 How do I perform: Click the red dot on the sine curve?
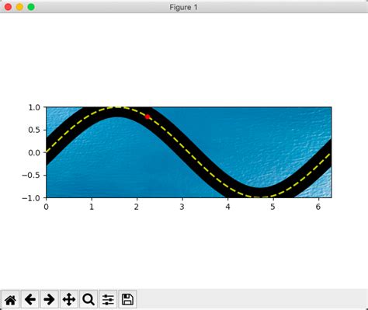coord(148,117)
